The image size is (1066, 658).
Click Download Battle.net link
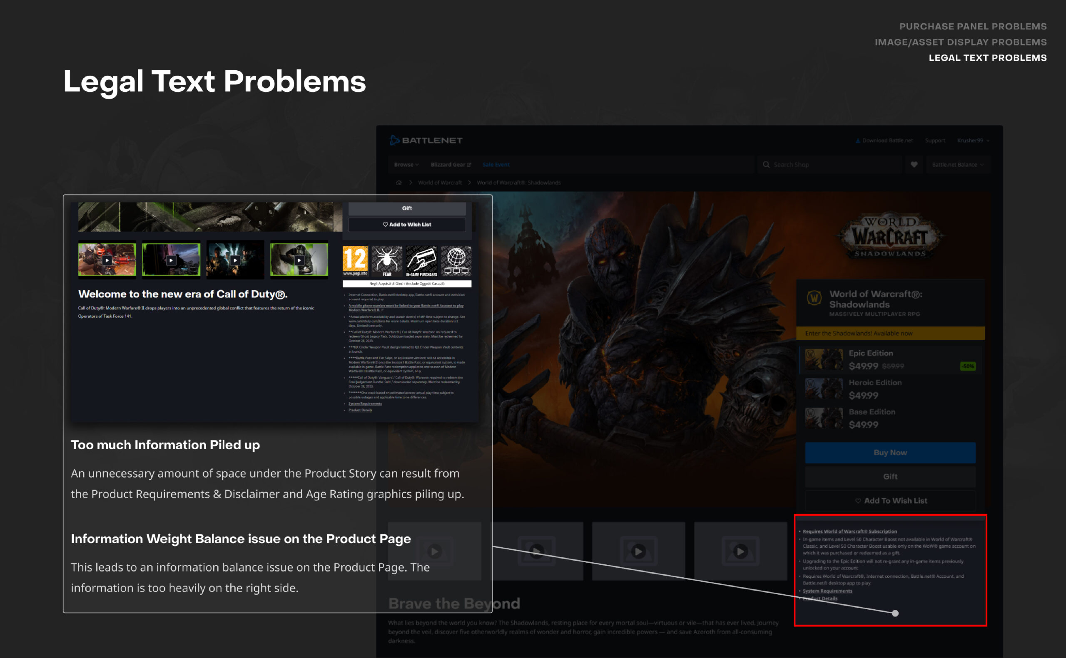tap(884, 140)
